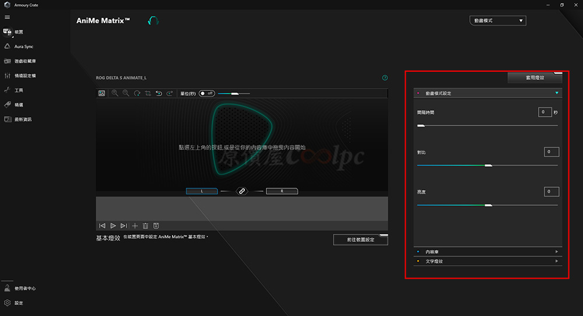This screenshot has width=583, height=316.
Task: Click the ROG DELTA S ANIMATE_L device label
Action: coord(121,78)
